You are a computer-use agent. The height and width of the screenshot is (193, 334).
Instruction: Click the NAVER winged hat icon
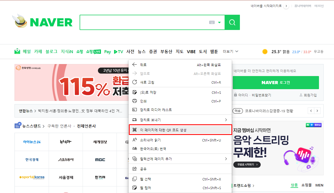pyautogui.click(x=20, y=21)
